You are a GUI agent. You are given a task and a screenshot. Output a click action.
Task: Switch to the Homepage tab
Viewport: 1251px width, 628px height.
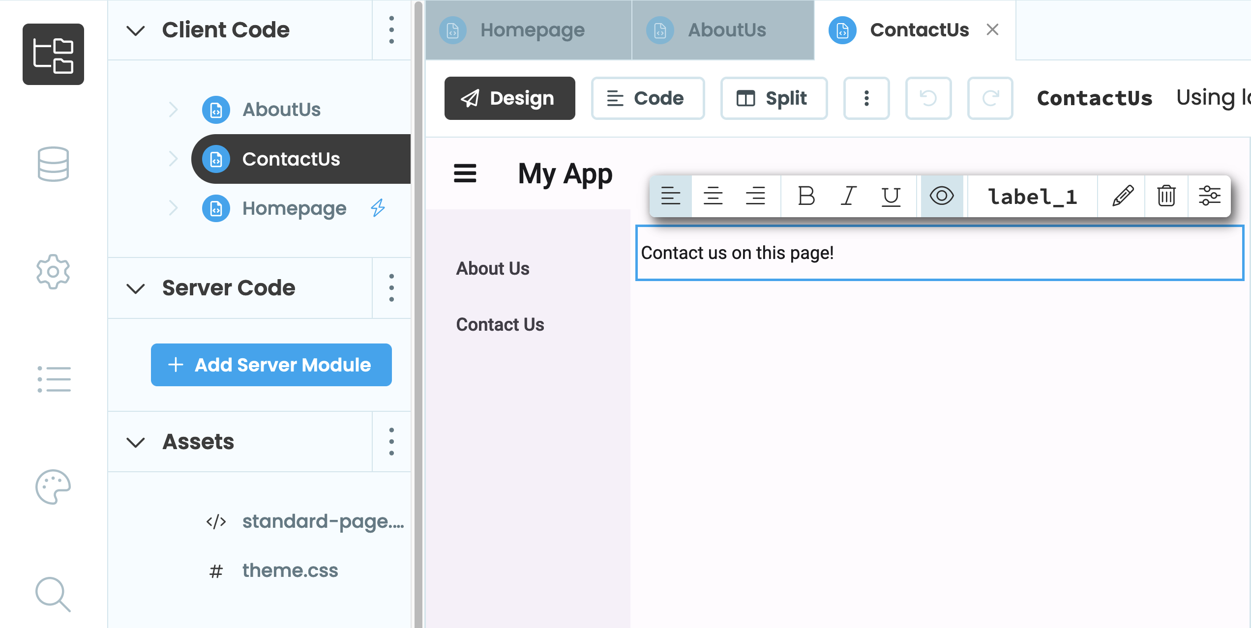(532, 30)
